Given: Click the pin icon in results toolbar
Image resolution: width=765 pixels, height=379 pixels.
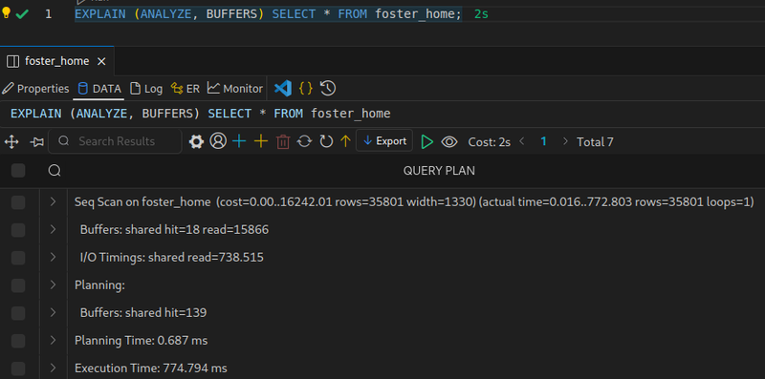Looking at the screenshot, I should pos(37,141).
